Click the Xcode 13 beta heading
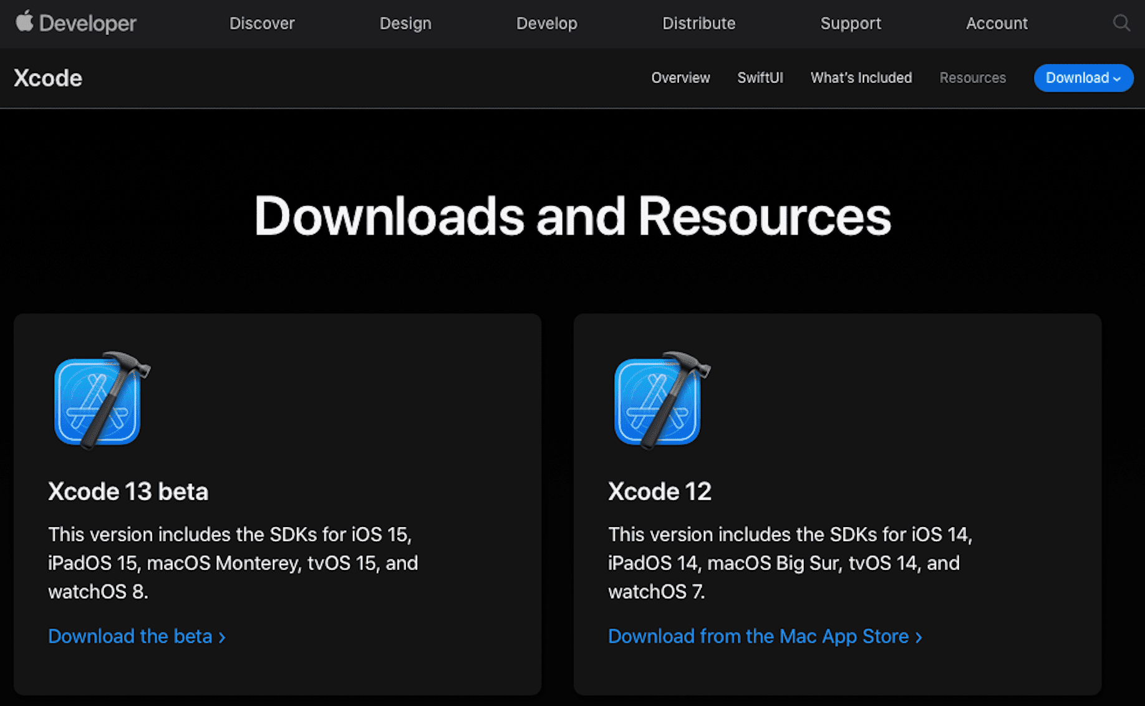1145x706 pixels. click(x=128, y=491)
